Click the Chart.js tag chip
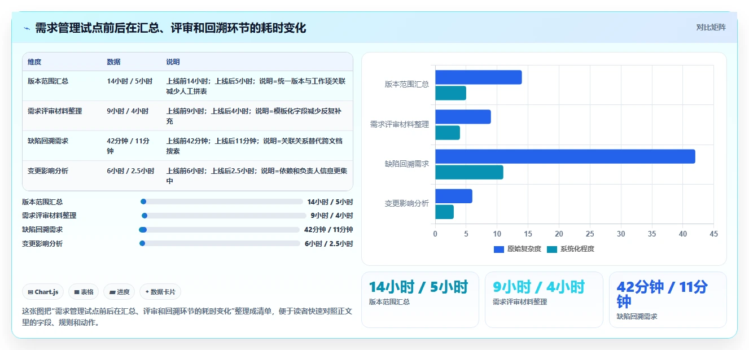 pos(43,292)
